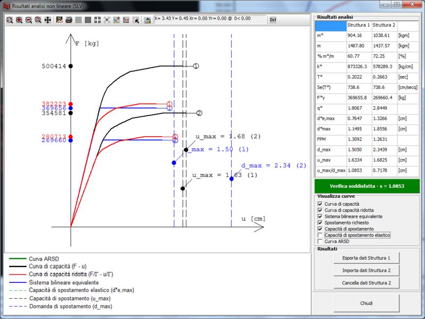Click the 500414 force axis label
The width and height of the screenshot is (425, 319).
tap(54, 66)
